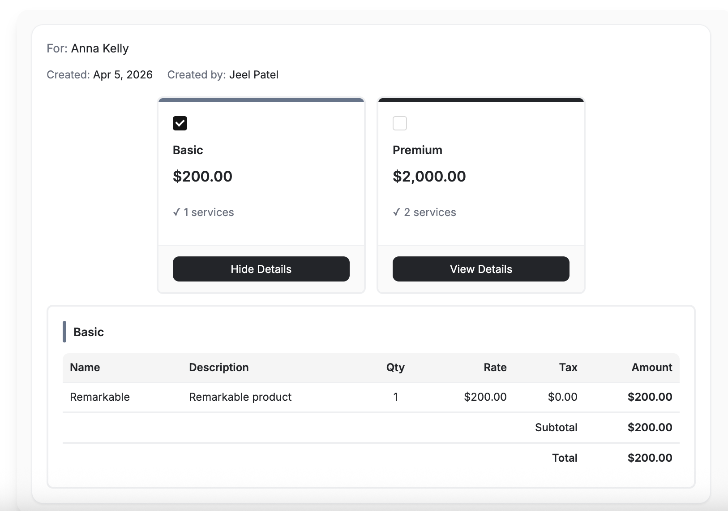Click creator name Jeel Patel
728x511 pixels.
[254, 75]
